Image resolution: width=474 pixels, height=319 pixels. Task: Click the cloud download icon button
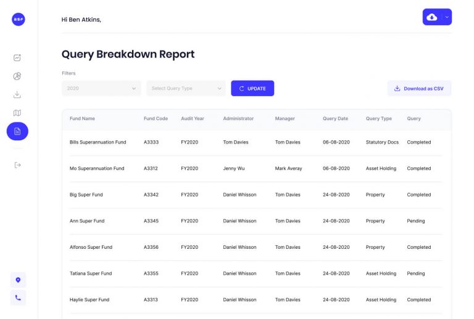pyautogui.click(x=432, y=17)
